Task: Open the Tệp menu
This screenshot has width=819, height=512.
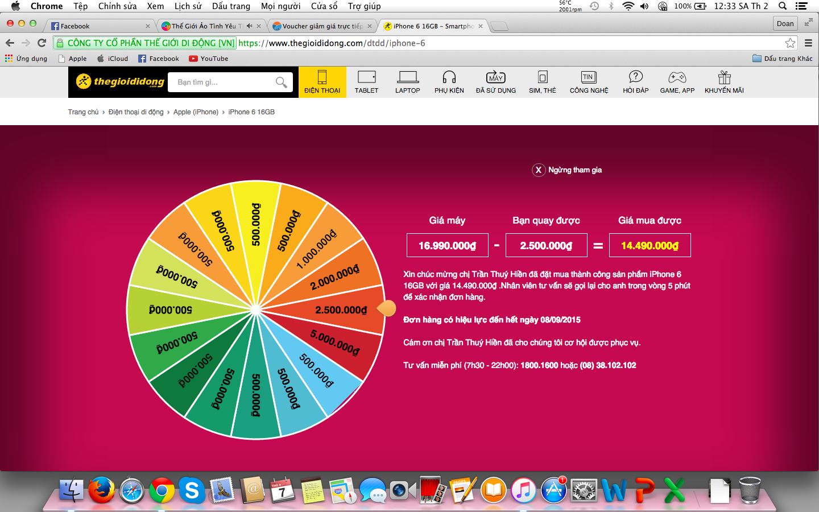Action: pos(80,6)
